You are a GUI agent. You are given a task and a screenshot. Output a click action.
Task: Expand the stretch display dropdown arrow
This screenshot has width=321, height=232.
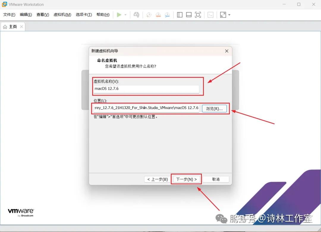[x=229, y=15]
